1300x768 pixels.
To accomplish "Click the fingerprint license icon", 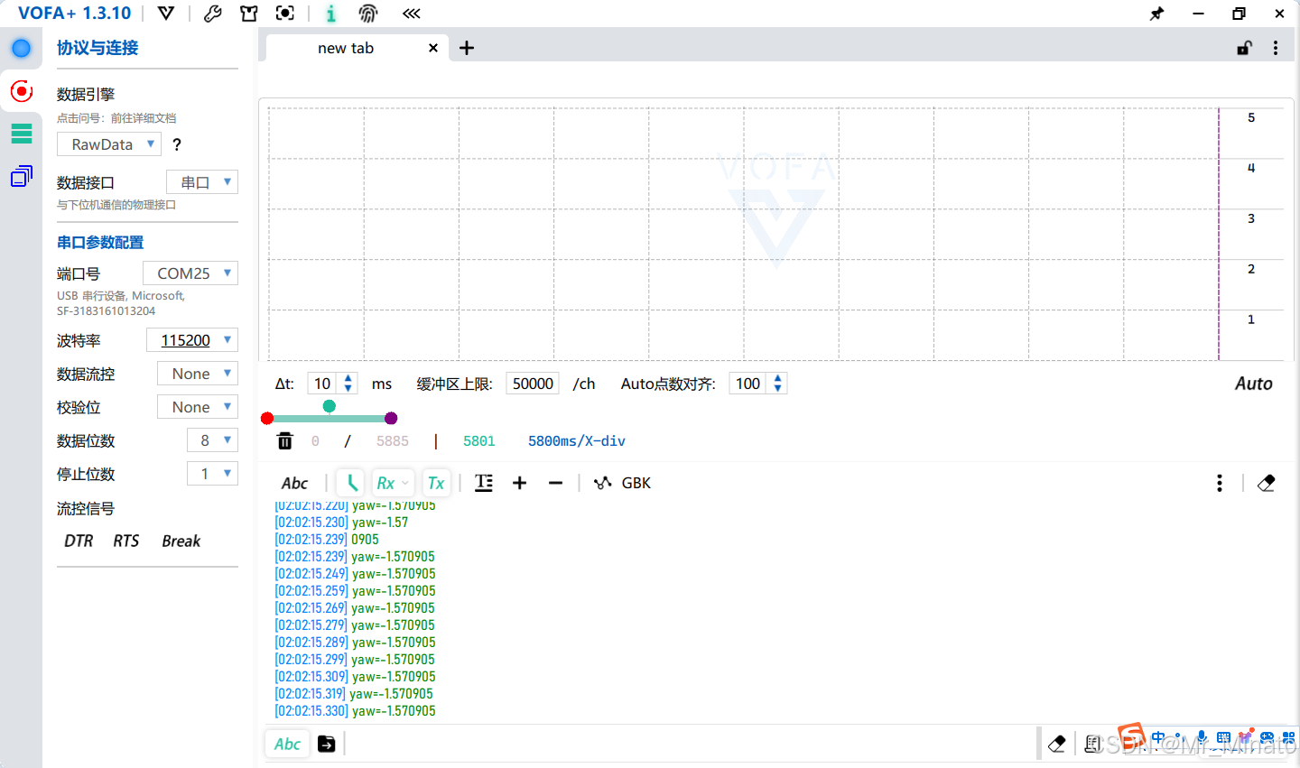I will [x=368, y=14].
